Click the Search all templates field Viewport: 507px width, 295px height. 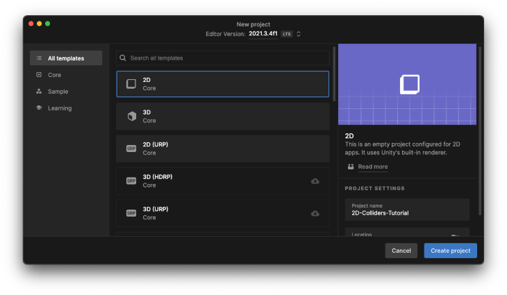(226, 58)
